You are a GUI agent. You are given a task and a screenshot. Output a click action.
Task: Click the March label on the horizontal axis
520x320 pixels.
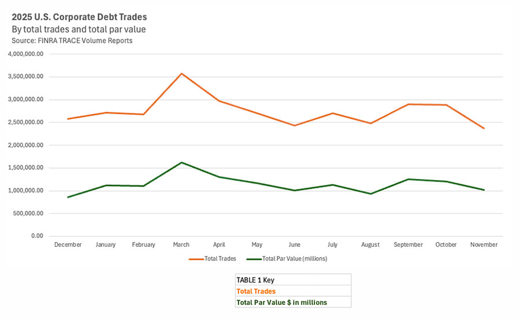pos(181,245)
